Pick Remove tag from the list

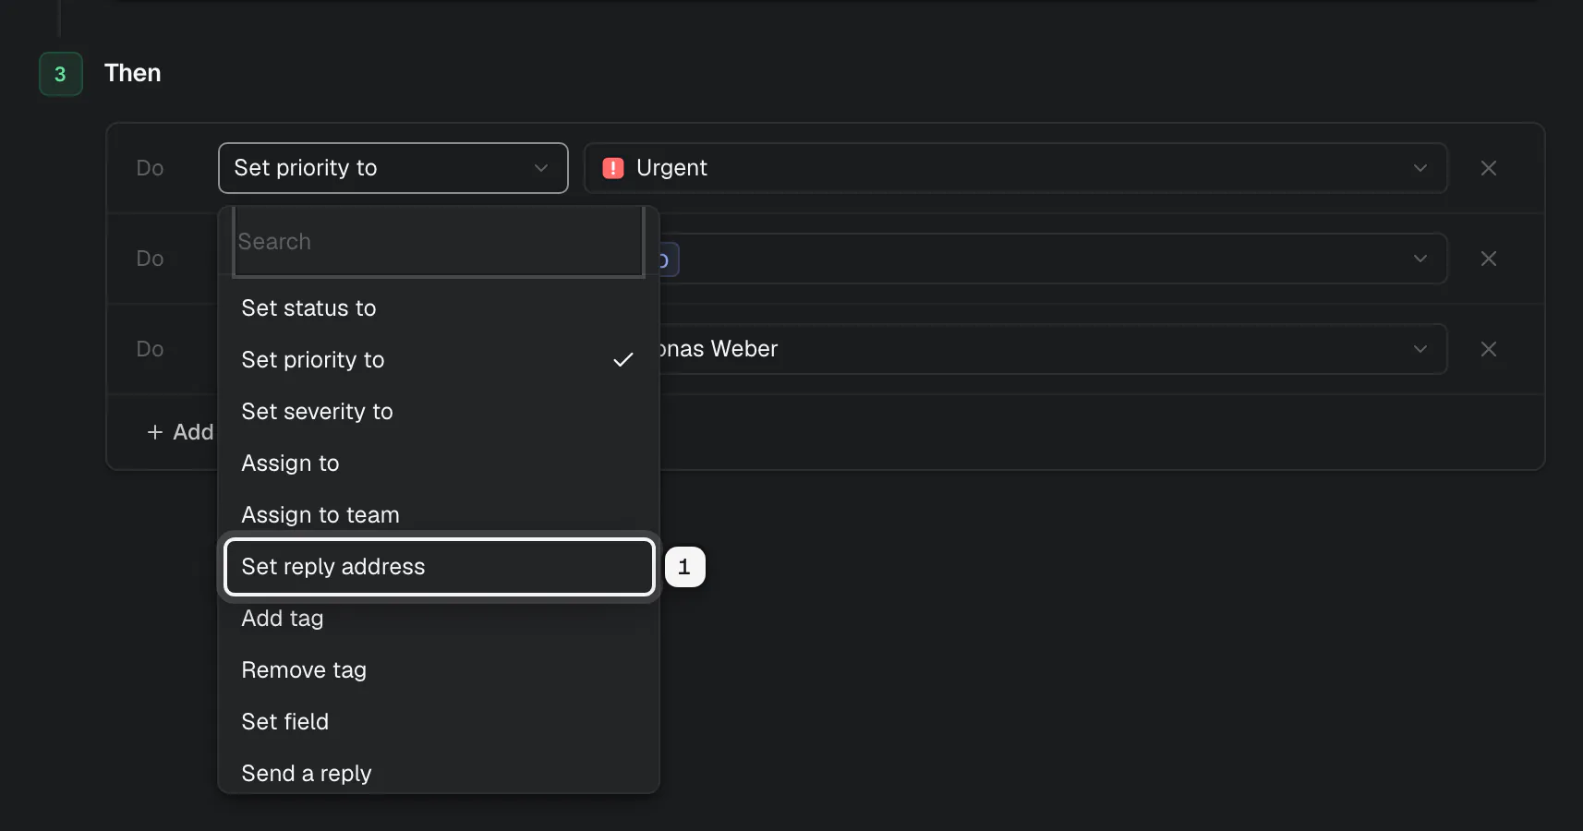[439, 670]
